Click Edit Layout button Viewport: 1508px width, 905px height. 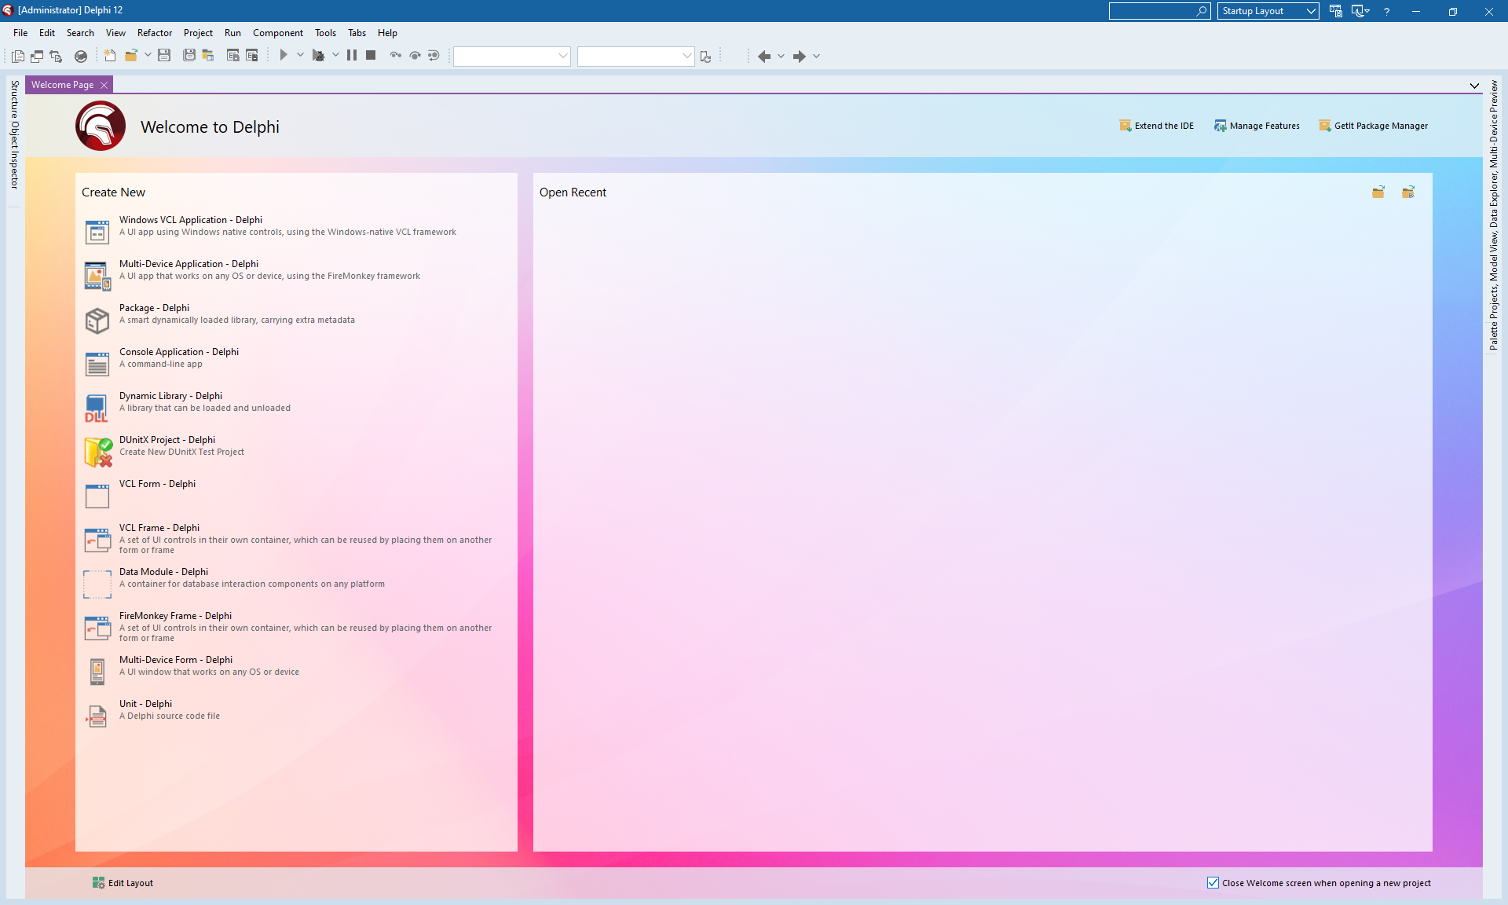123,883
